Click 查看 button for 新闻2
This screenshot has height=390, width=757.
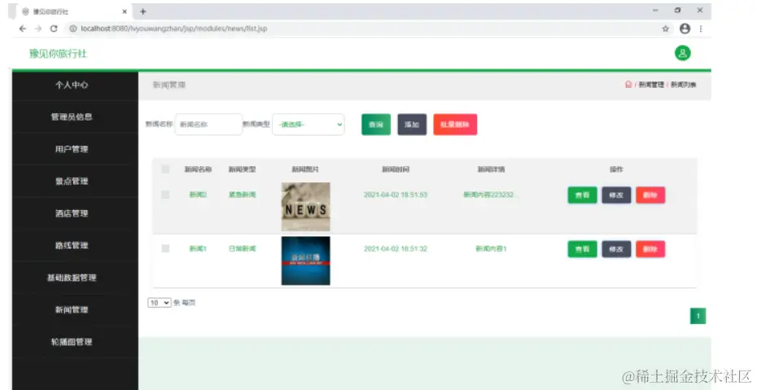click(x=582, y=195)
